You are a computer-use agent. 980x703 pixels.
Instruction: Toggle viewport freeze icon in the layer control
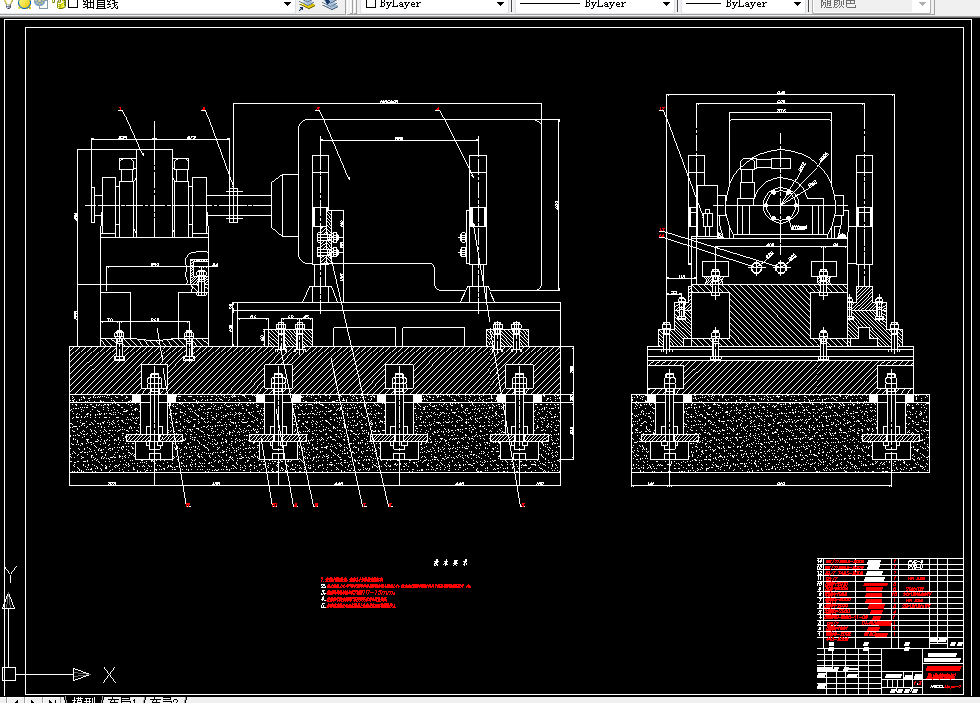(x=41, y=4)
